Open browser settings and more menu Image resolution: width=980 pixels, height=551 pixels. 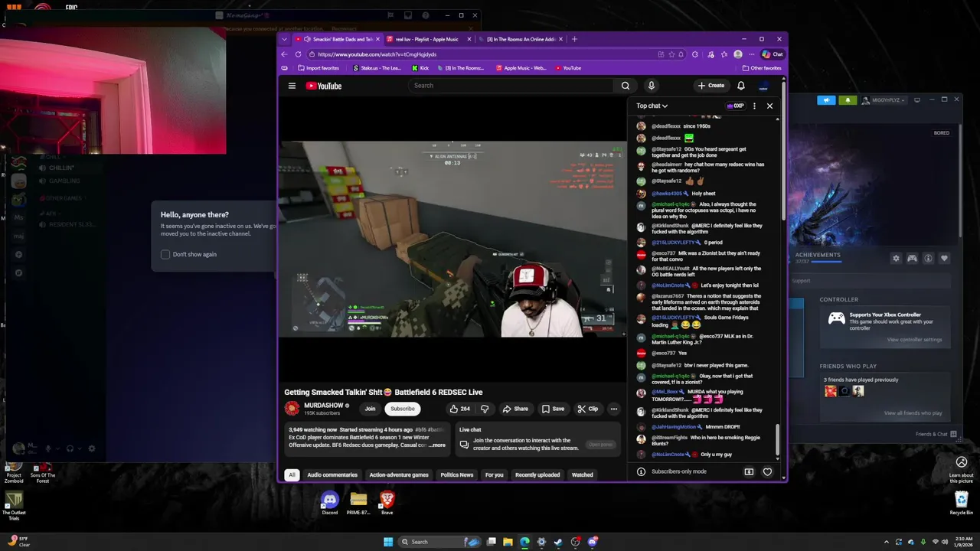pos(750,54)
